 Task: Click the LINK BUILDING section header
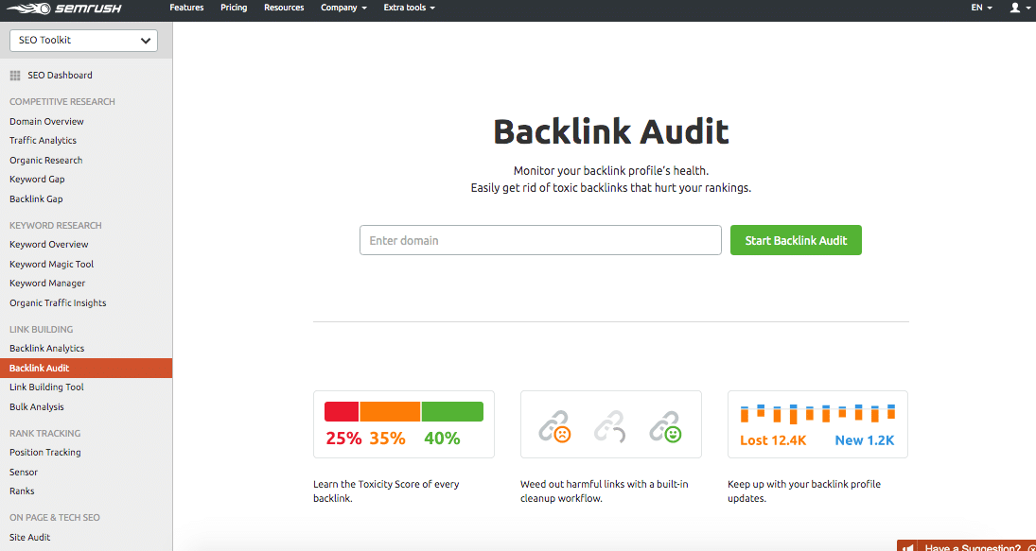(41, 329)
